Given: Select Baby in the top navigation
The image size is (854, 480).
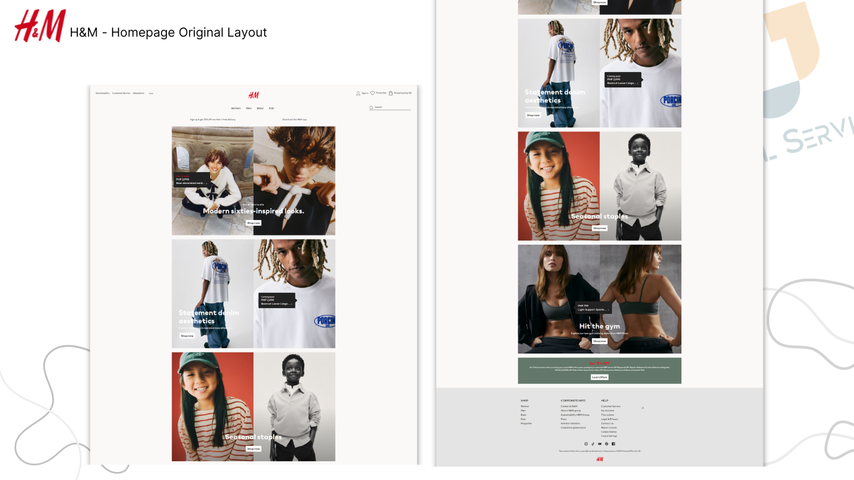Looking at the screenshot, I should click(x=260, y=108).
